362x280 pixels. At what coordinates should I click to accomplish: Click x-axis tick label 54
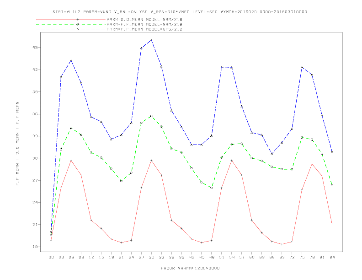[232, 257]
